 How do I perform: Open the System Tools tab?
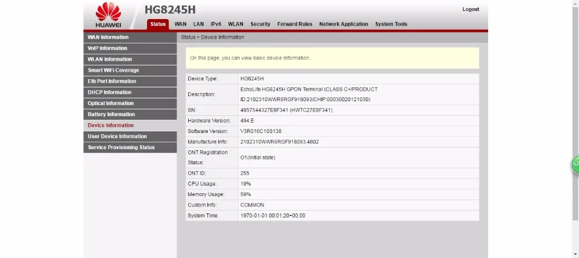click(x=391, y=24)
